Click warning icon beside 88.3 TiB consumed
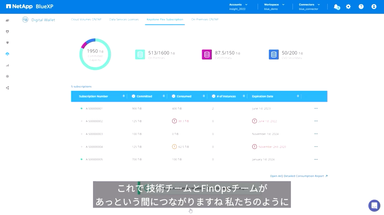Viewport: 384px width, 215px height. click(x=174, y=121)
